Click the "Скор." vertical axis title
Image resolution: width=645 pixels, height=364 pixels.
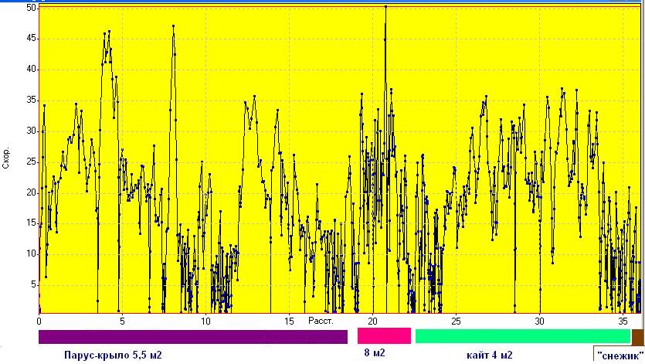click(x=6, y=157)
